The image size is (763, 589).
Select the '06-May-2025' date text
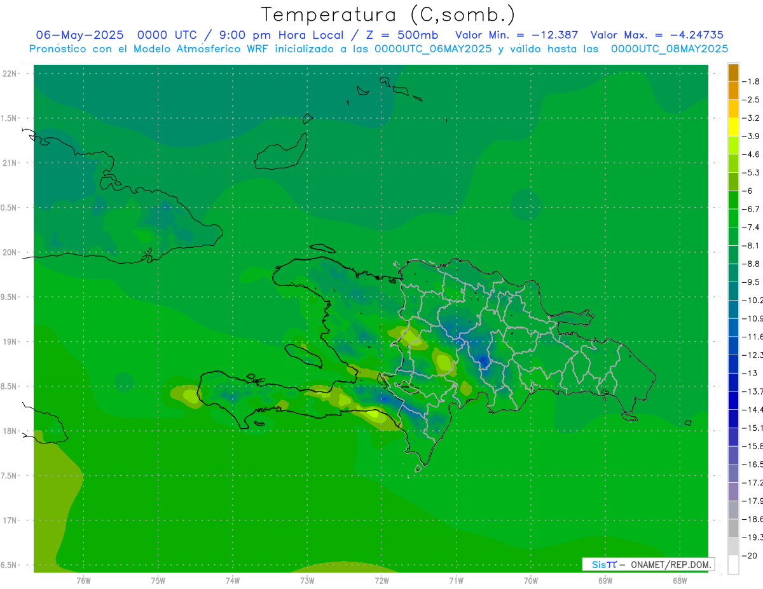[x=79, y=35]
